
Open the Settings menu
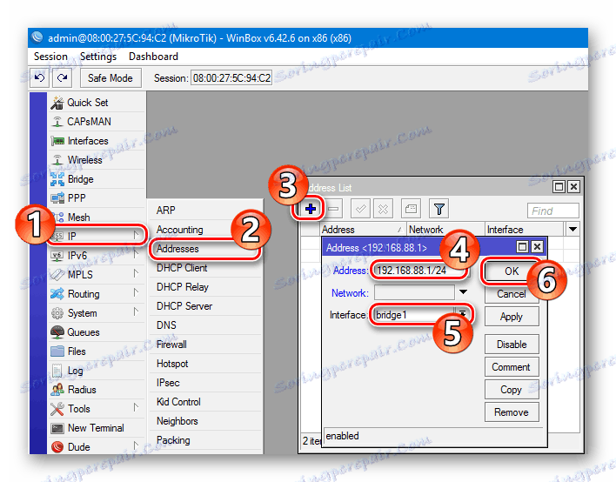[98, 57]
